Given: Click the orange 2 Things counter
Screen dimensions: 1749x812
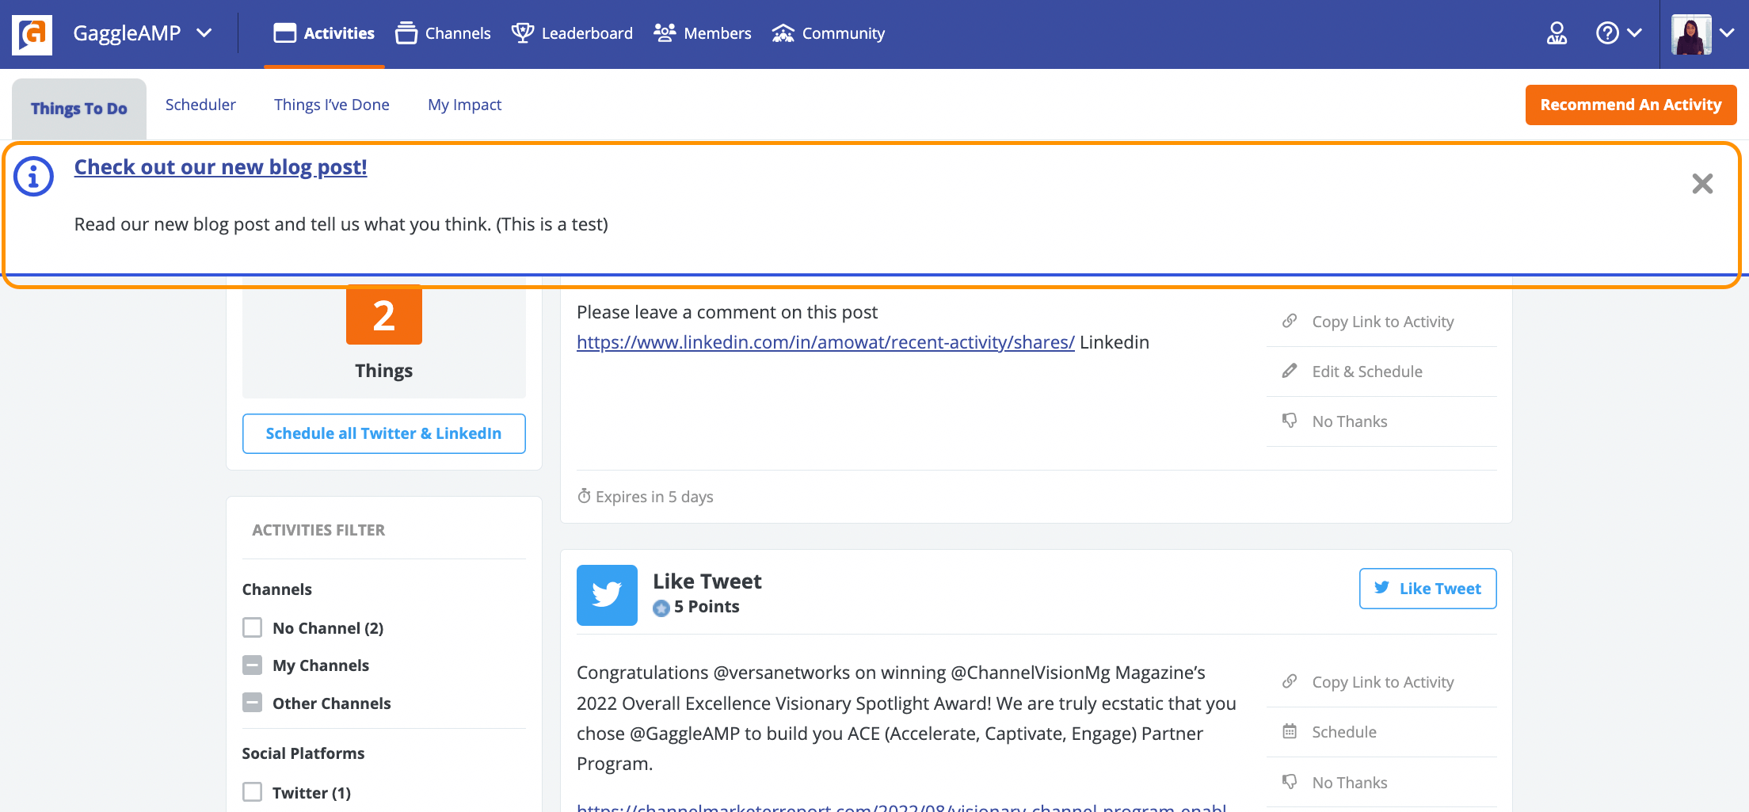Looking at the screenshot, I should 384,315.
